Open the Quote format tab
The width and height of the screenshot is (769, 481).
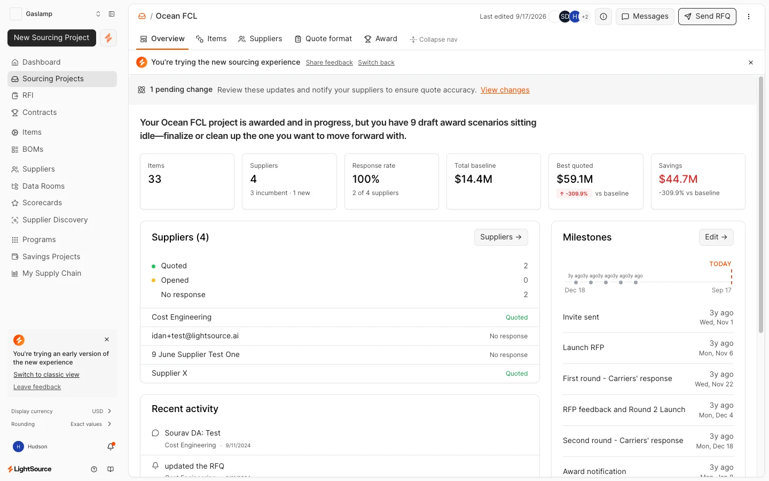[323, 39]
